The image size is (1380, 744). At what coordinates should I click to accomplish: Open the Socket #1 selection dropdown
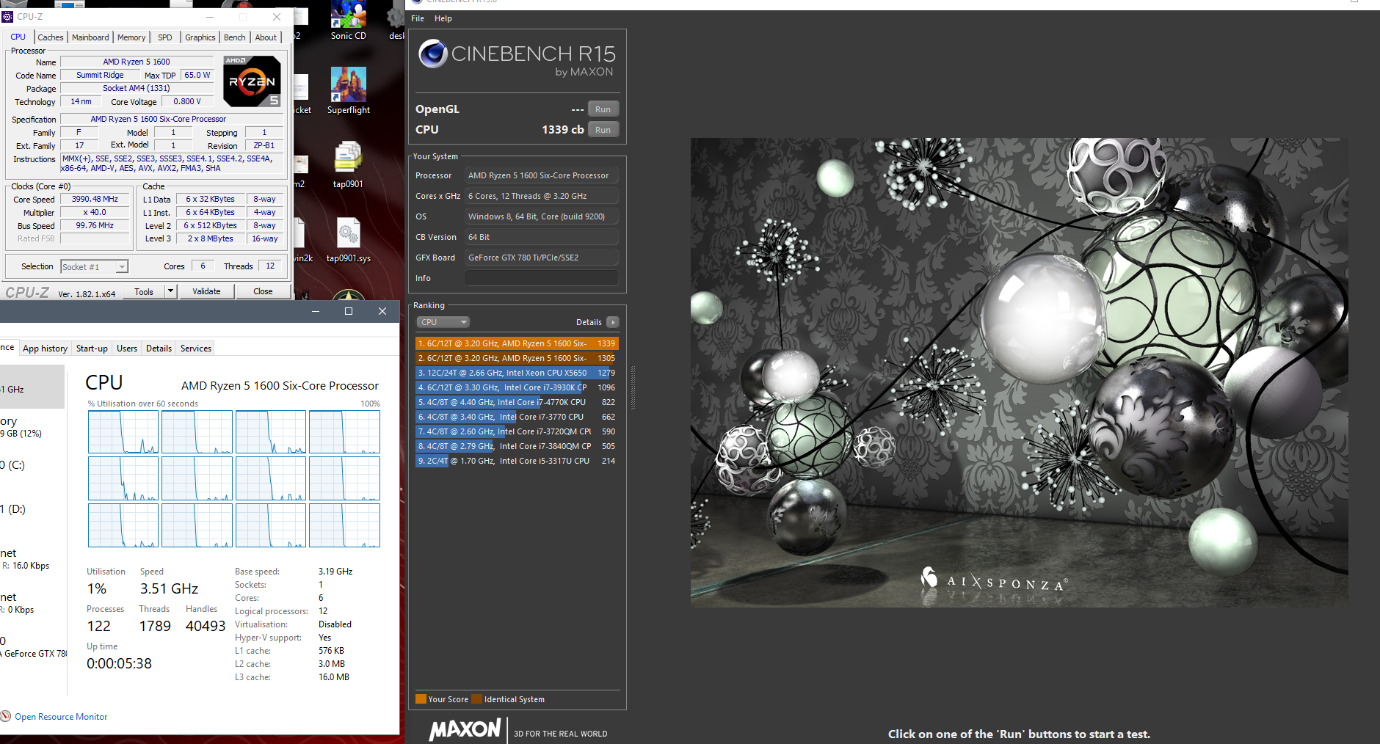pyautogui.click(x=94, y=267)
